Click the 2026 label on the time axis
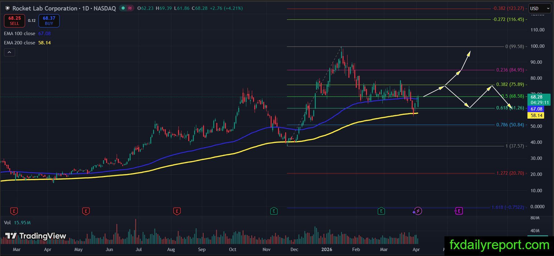 (327, 250)
